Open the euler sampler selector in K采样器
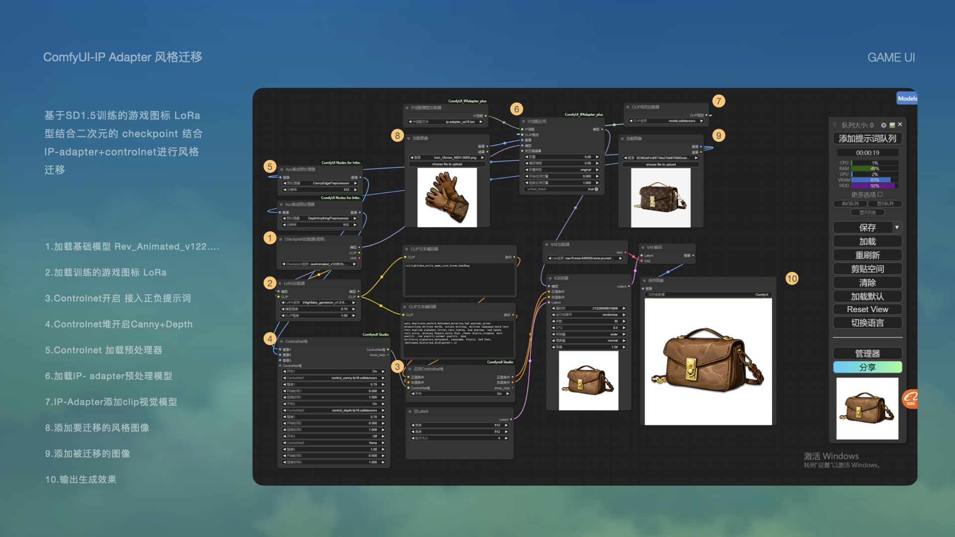This screenshot has height=537, width=955. pos(588,334)
